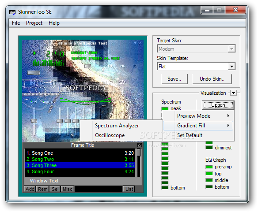
Task: Click the Add button in the playlist
Action: click(x=30, y=189)
